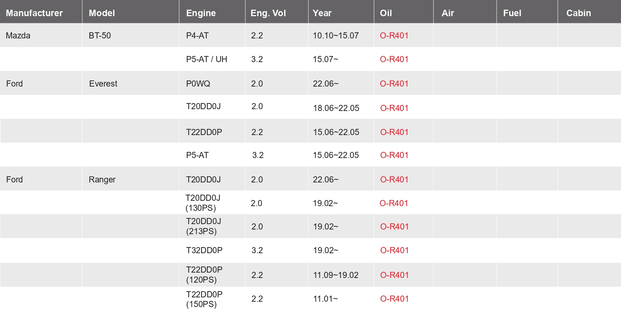
Task: Select the plain T22DD0P engine cell
Action: [204, 132]
